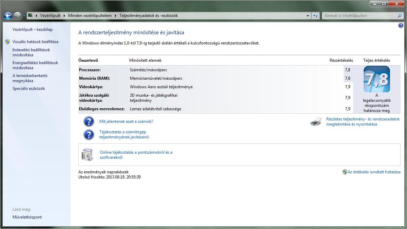Refresh the page with the refresh icon
This screenshot has height=229, width=407.
(x=316, y=16)
